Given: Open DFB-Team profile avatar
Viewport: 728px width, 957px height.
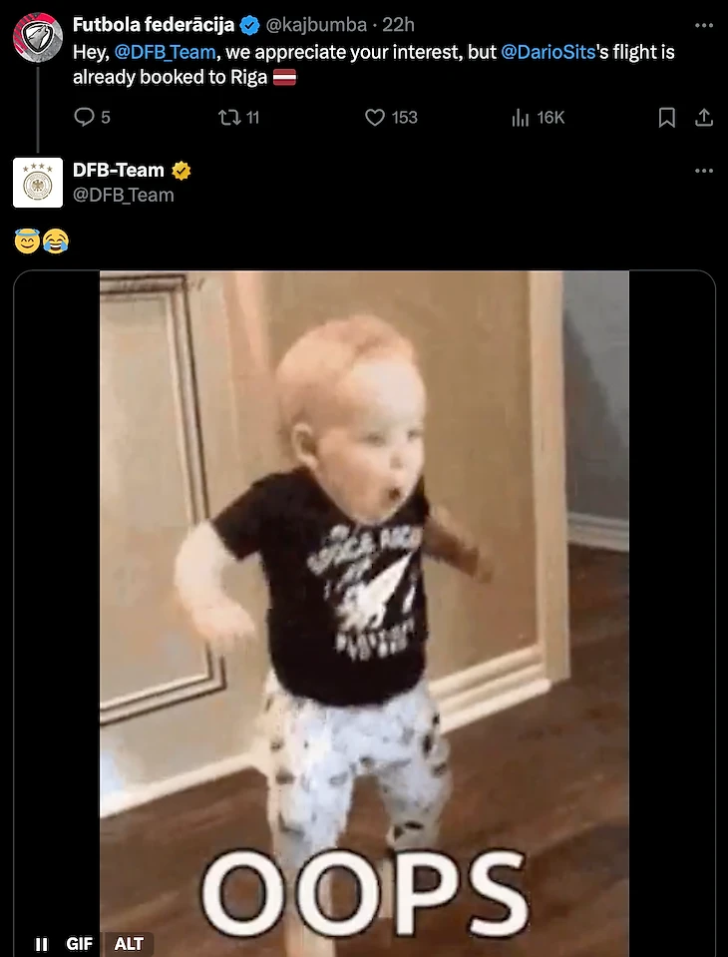Looking at the screenshot, I should pyautogui.click(x=38, y=183).
